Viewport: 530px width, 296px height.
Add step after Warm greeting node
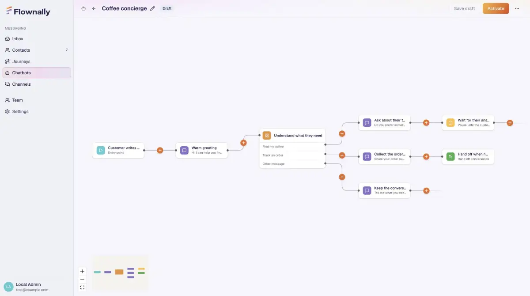243,143
